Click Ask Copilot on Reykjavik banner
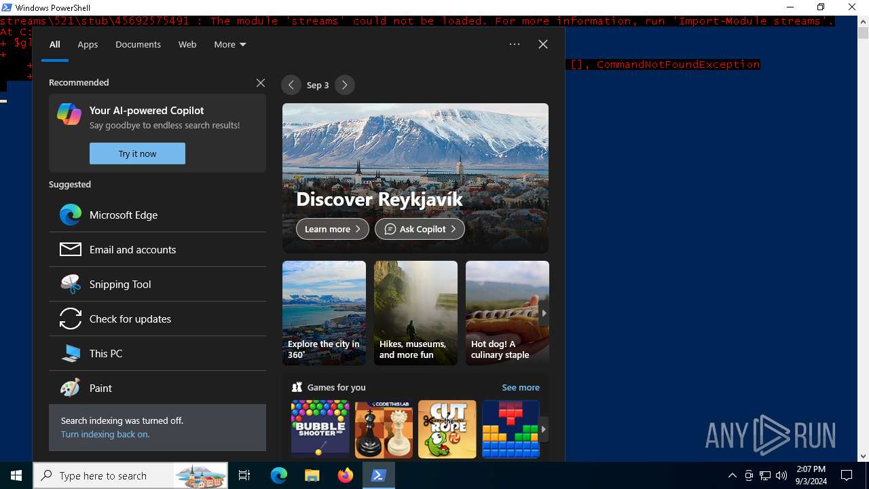The height and width of the screenshot is (489, 869). 420,229
